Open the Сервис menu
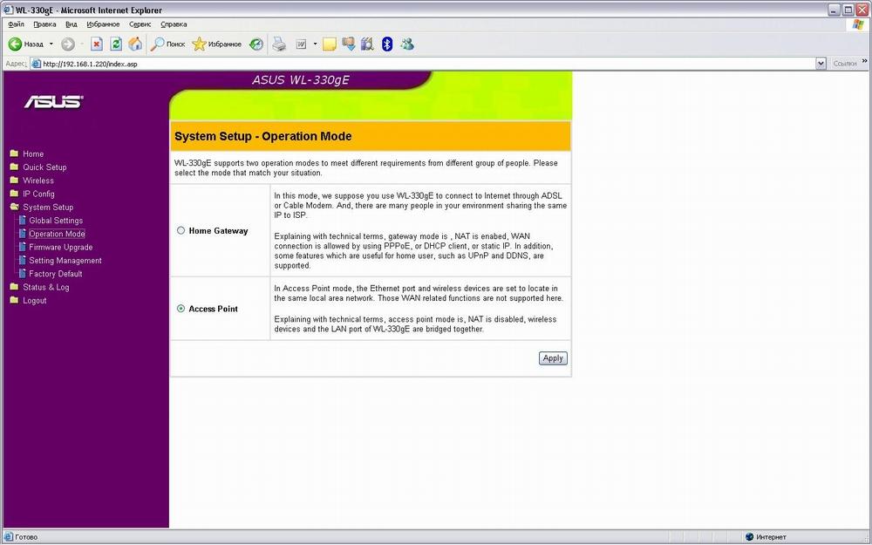 pyautogui.click(x=140, y=24)
